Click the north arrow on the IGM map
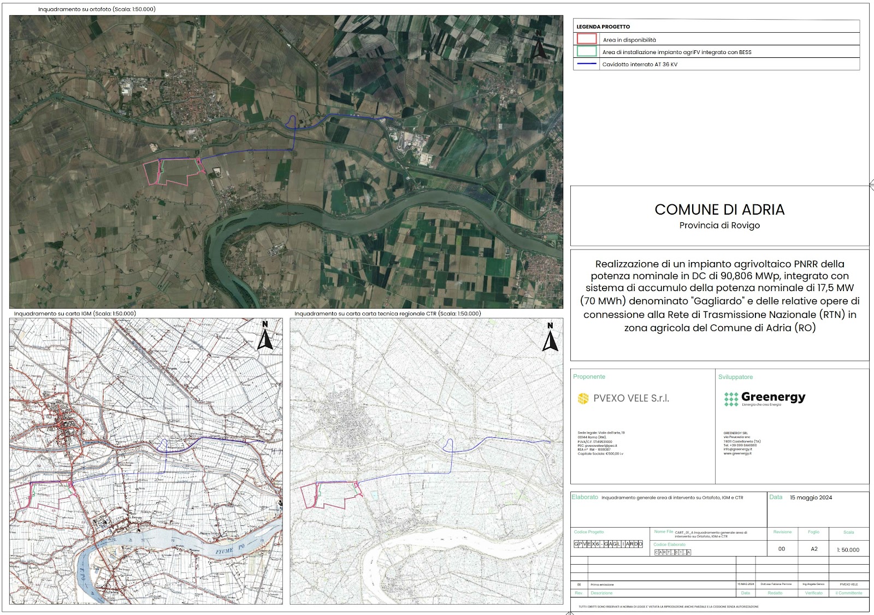874x615 pixels. pos(265,336)
